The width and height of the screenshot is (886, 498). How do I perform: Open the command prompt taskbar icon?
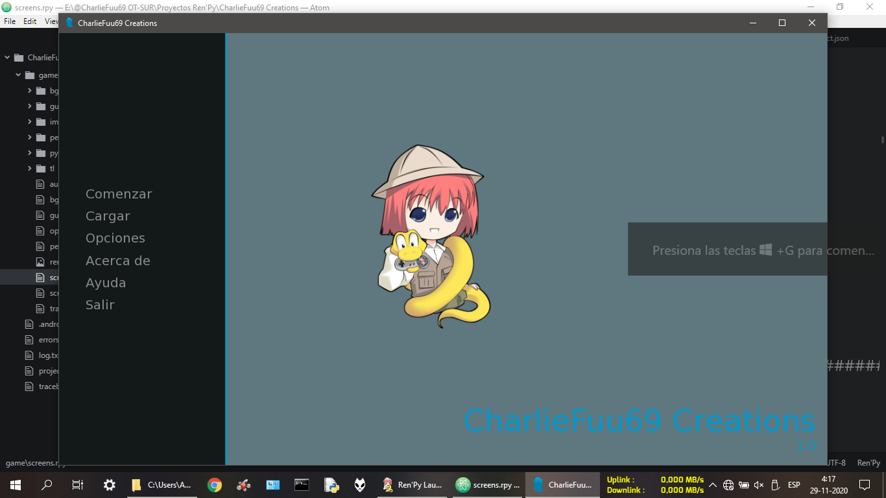coord(302,484)
